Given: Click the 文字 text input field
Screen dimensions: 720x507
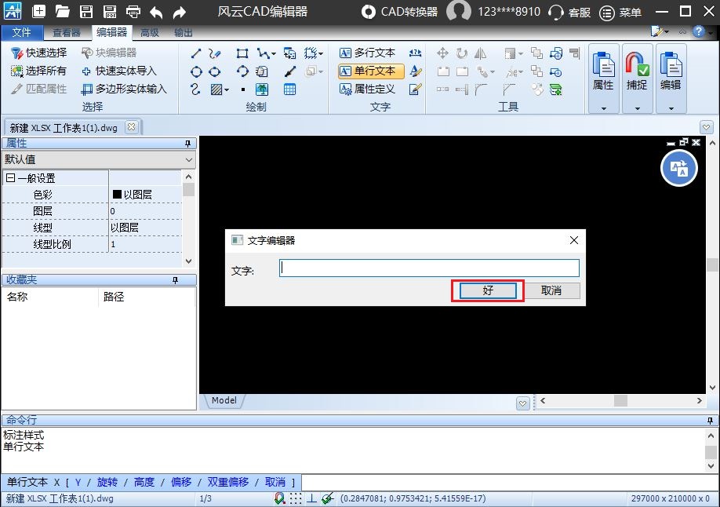Looking at the screenshot, I should (x=429, y=268).
